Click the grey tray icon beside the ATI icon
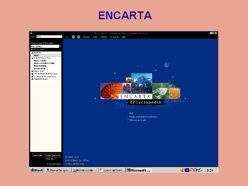Image resolution: width=248 pixels, height=186 pixels. (195, 170)
